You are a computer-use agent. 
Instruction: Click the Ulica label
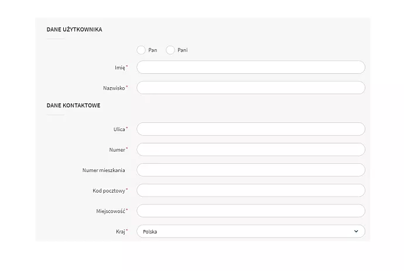coord(119,129)
